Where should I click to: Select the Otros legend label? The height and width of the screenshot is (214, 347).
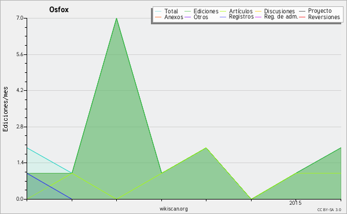(201, 17)
